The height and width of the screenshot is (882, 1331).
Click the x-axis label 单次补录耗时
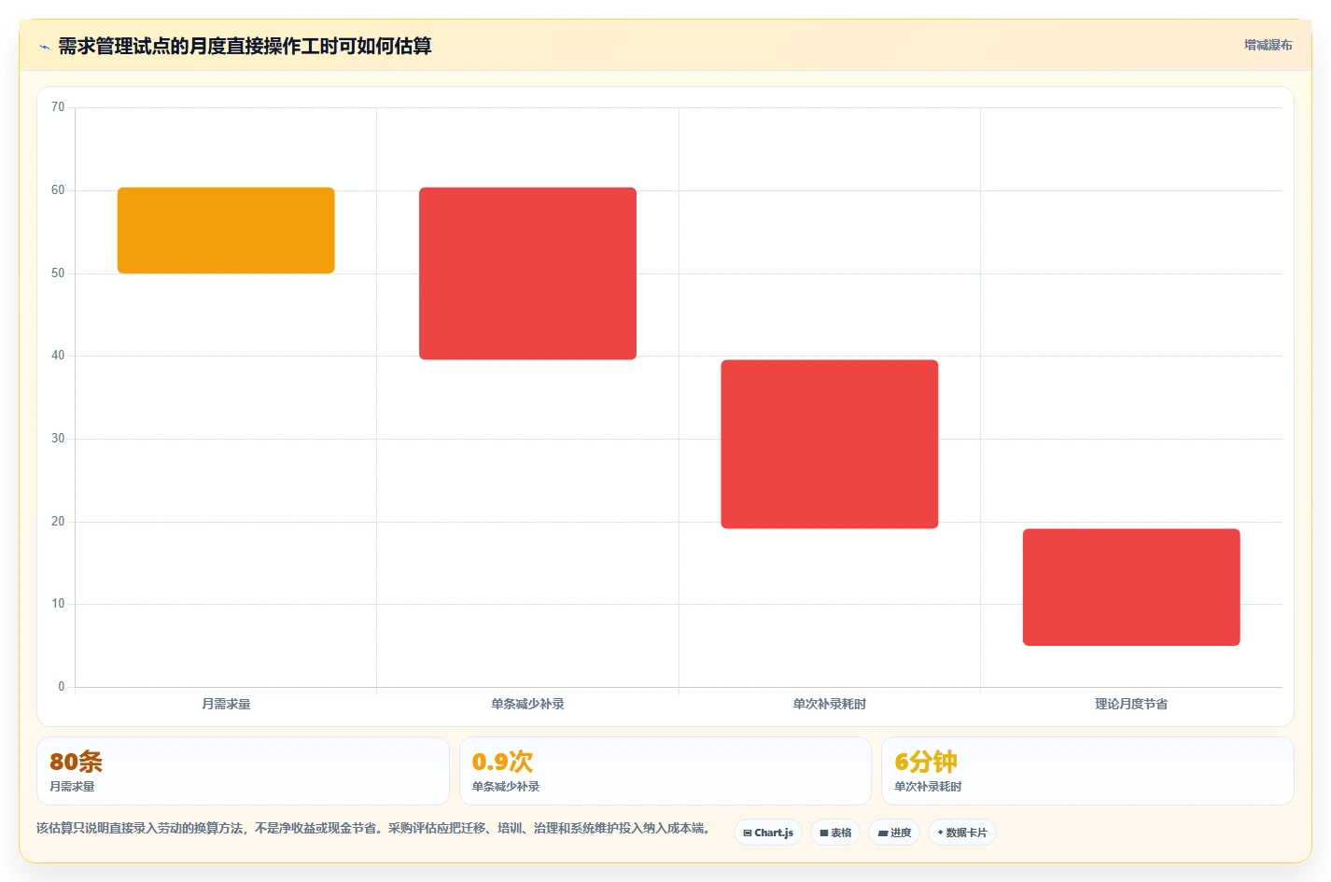pyautogui.click(x=830, y=704)
